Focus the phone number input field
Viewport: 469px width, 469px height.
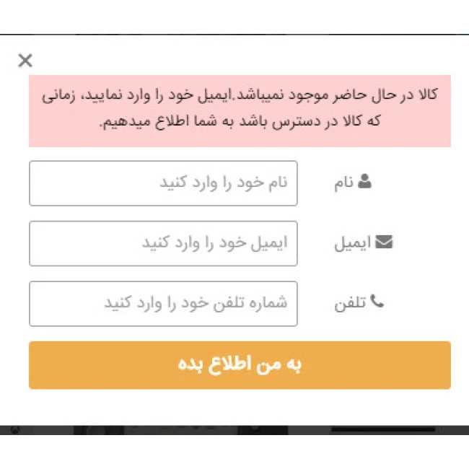point(163,304)
